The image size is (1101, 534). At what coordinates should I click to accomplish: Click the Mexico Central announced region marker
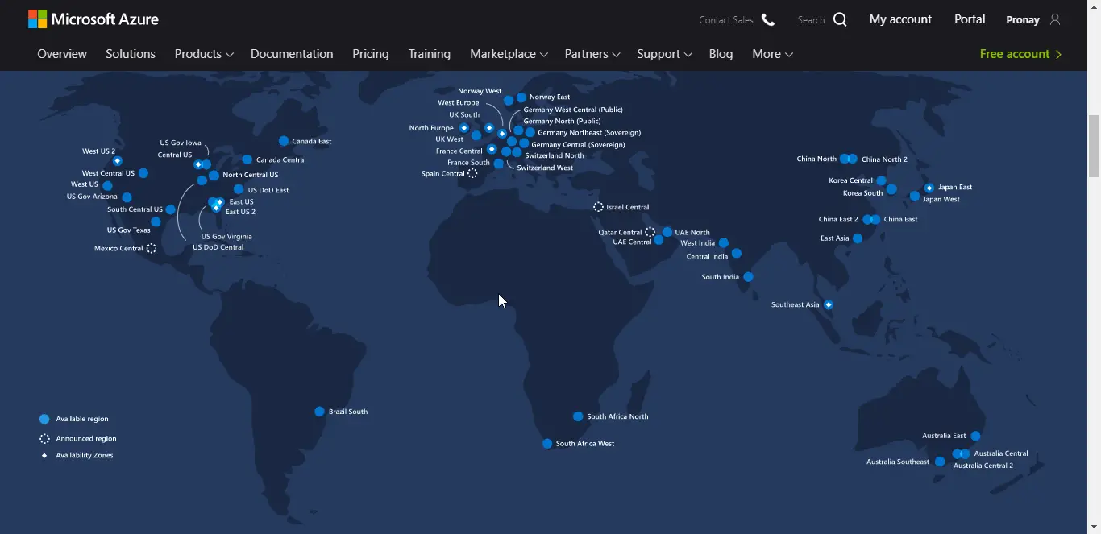(x=152, y=249)
